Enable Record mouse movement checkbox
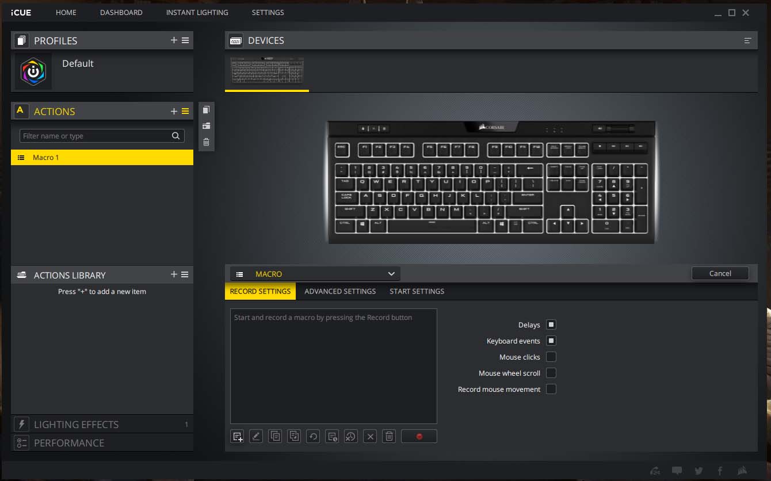This screenshot has width=771, height=481. point(551,390)
